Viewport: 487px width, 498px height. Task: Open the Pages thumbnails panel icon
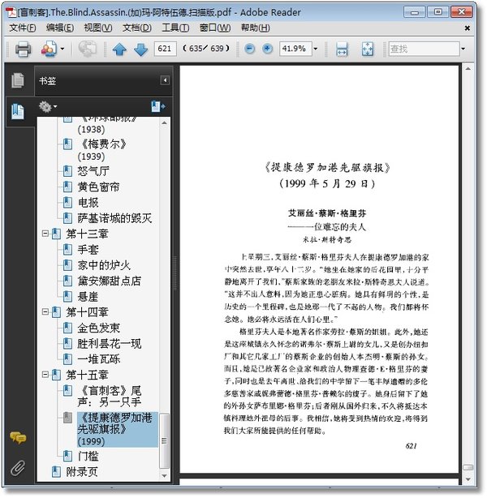(18, 80)
